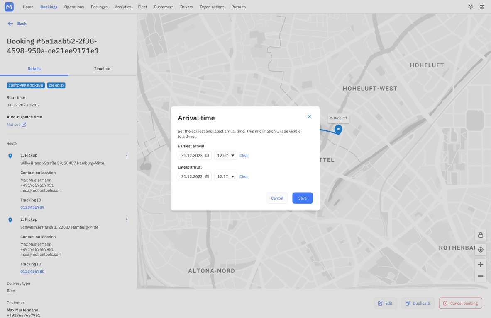Open the Bookings menu

point(49,7)
